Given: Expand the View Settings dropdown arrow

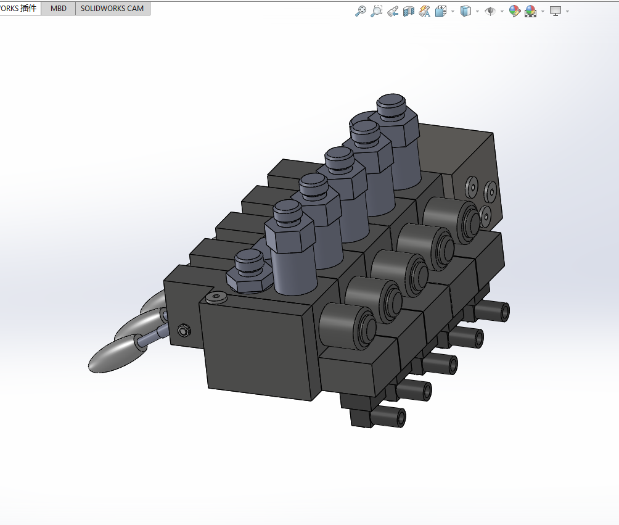Looking at the screenshot, I should 567,12.
